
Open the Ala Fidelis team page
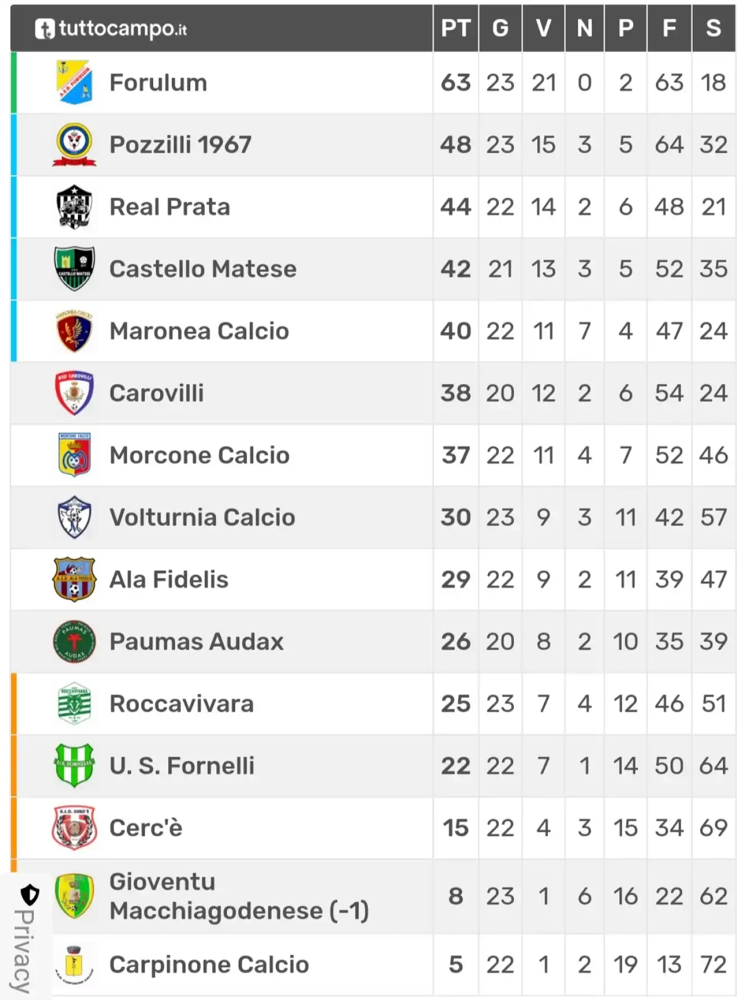point(169,579)
